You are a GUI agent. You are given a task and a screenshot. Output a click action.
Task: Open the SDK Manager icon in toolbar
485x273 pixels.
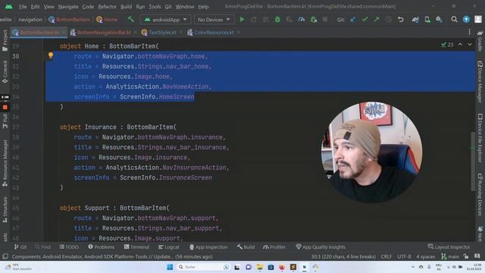click(439, 20)
